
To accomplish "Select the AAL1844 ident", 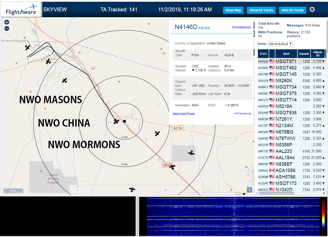I will [285, 158].
